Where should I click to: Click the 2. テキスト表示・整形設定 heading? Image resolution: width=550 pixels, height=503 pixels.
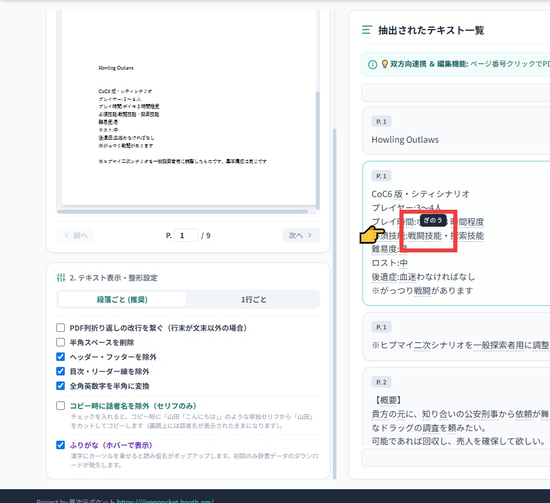point(113,277)
